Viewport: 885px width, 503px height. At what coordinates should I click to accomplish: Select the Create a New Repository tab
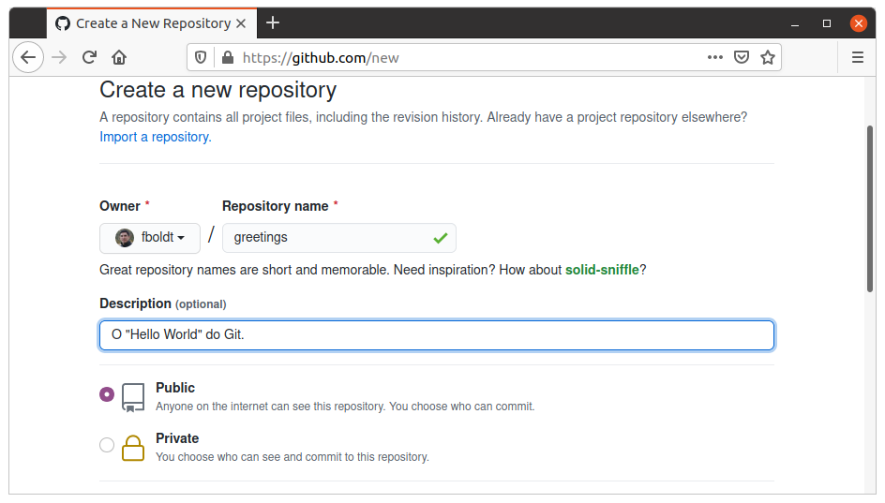click(151, 23)
